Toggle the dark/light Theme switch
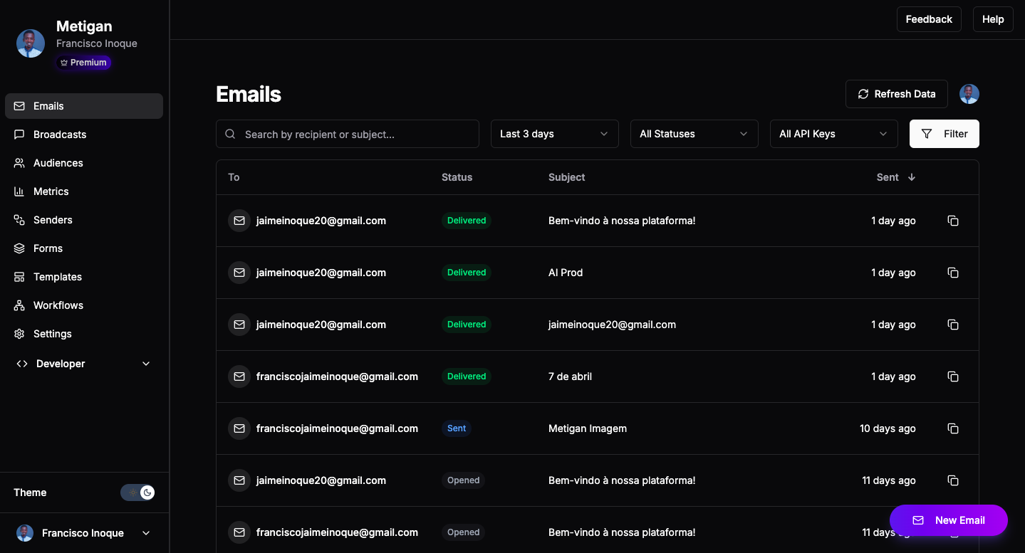The image size is (1025, 553). point(137,493)
